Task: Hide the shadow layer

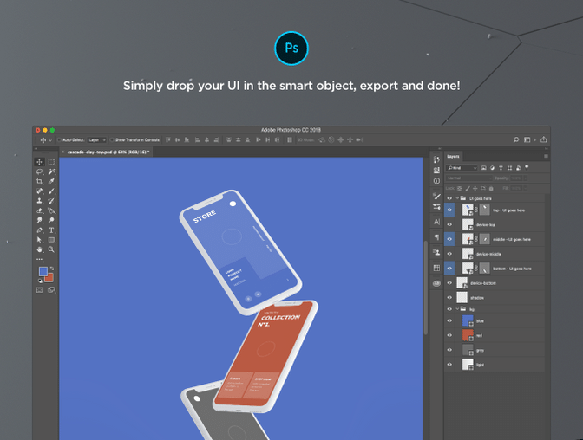Action: click(x=449, y=296)
